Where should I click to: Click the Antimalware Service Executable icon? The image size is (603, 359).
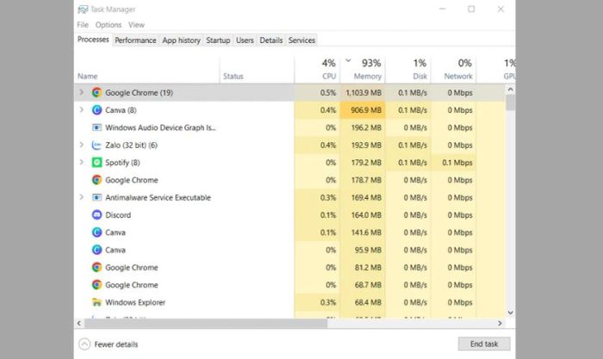coord(96,197)
